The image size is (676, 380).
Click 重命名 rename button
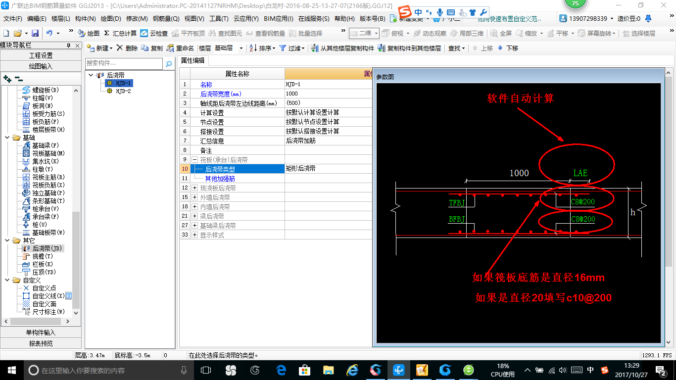point(180,48)
